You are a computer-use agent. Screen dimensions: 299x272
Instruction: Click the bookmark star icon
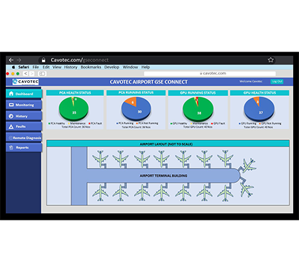point(270,60)
